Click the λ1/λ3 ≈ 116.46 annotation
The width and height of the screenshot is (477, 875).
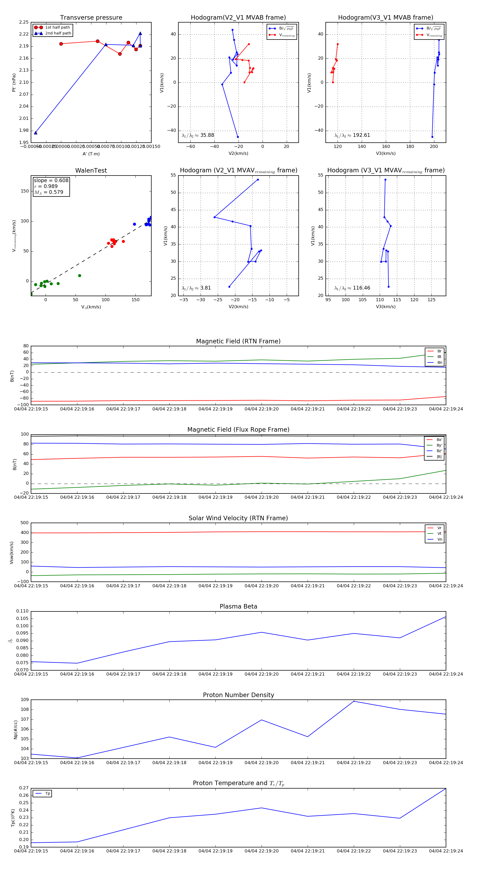(352, 288)
